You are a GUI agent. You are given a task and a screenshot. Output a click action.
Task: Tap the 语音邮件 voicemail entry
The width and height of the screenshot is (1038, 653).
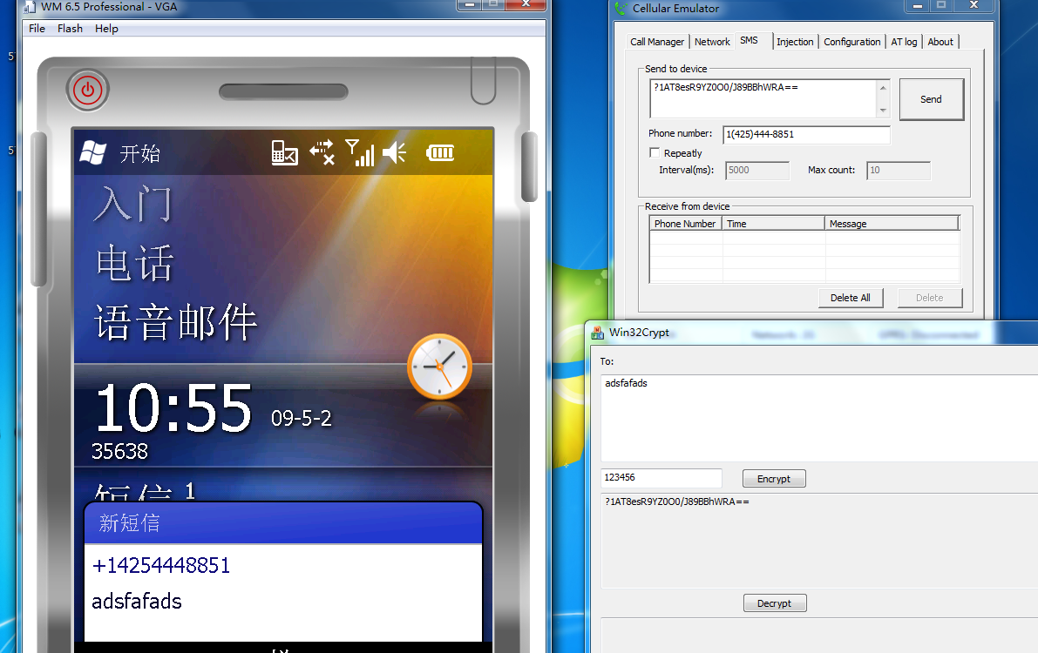pyautogui.click(x=176, y=323)
